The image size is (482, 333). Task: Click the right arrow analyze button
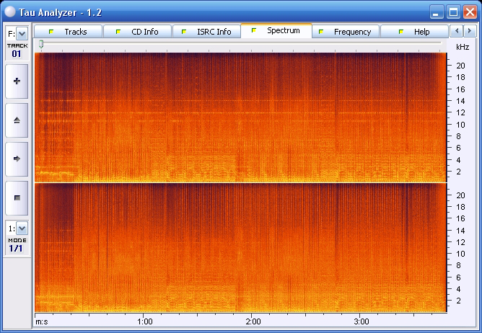point(17,158)
